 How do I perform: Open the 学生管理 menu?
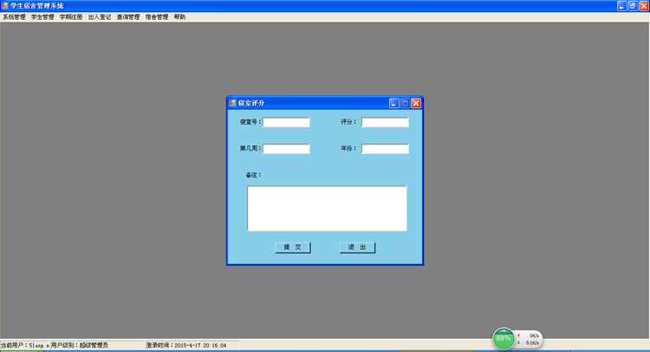click(42, 17)
